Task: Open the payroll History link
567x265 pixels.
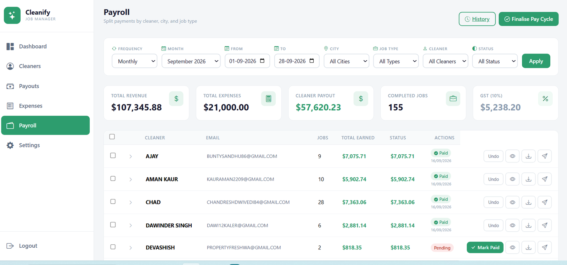Action: (x=477, y=19)
